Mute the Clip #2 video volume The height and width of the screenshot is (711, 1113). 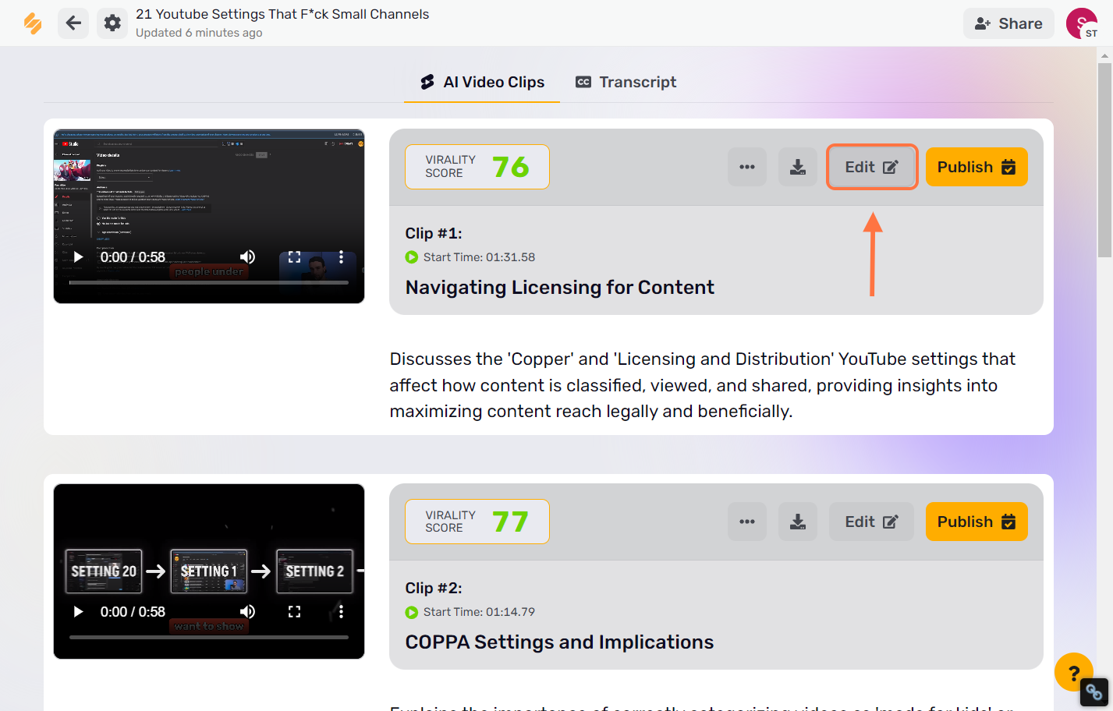(247, 612)
